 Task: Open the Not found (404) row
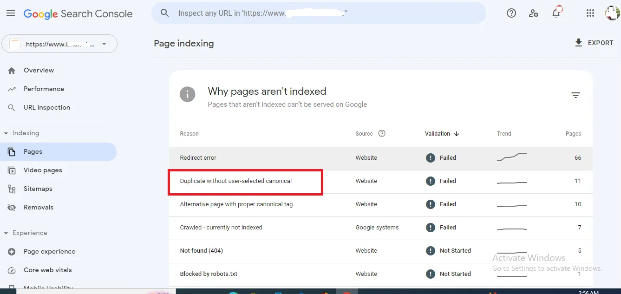click(x=381, y=251)
